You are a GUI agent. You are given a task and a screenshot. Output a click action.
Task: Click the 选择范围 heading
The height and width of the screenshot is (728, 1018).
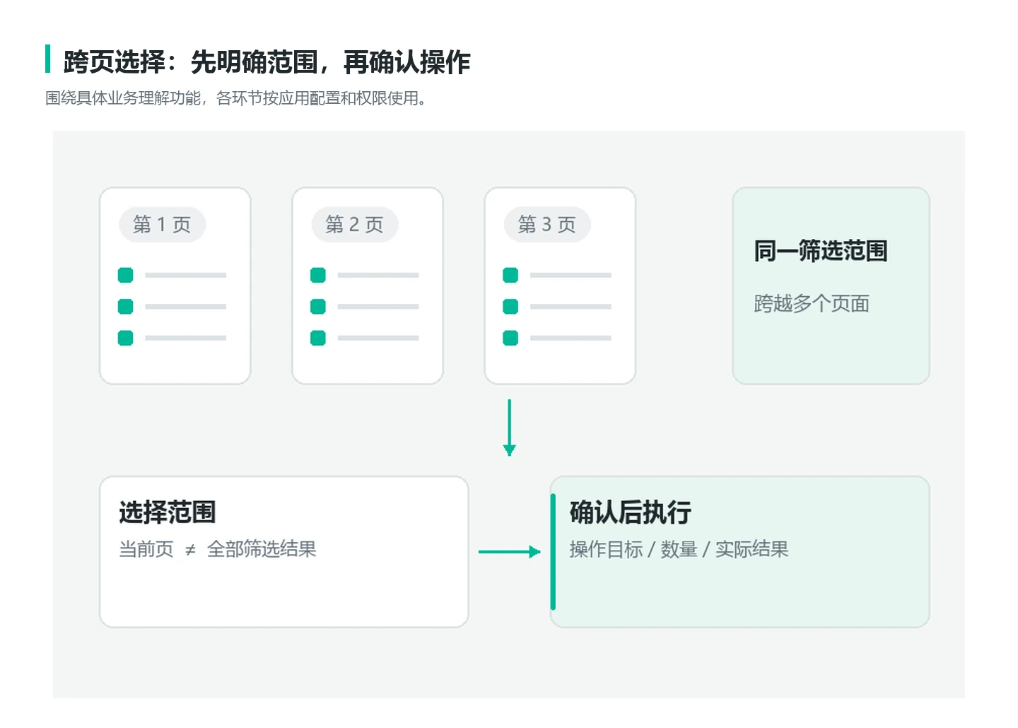(x=167, y=512)
